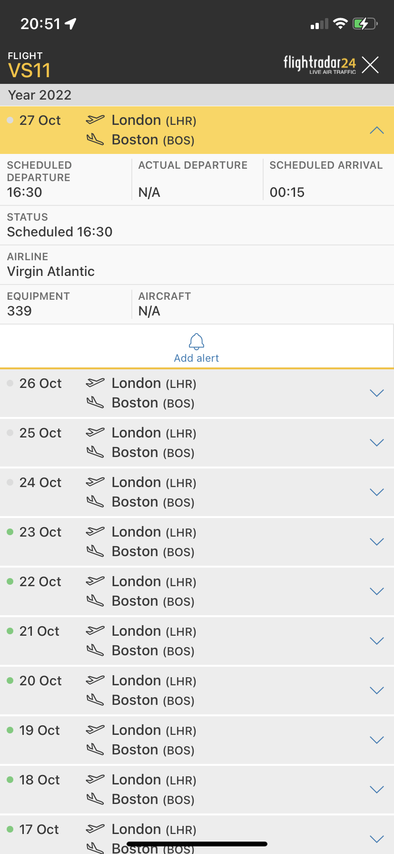Tap departure plane icon on 27 Oct header
Viewport: 394px width, 854px height.
point(95,120)
